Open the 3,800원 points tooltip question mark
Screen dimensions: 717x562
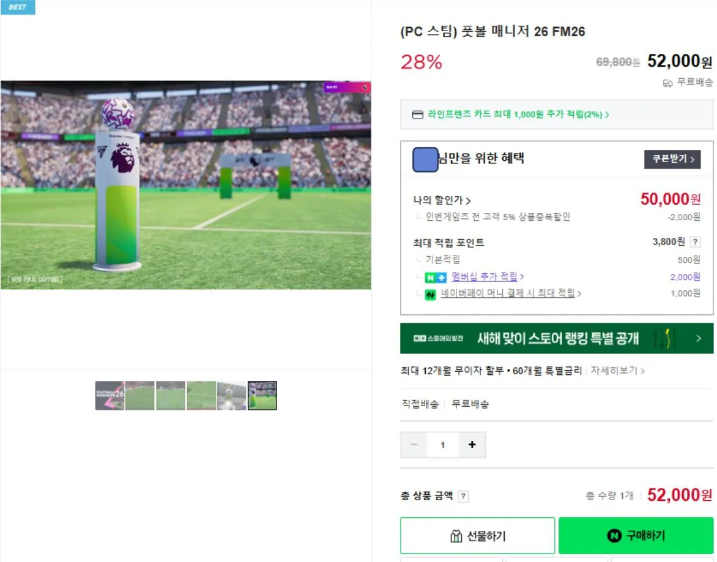point(696,242)
